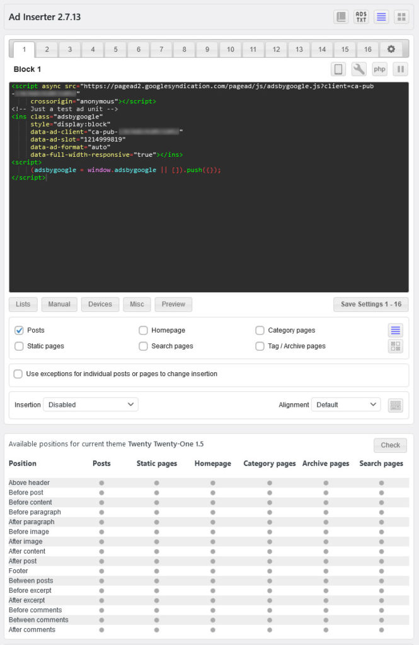Show page type checkbox grid icon
The width and height of the screenshot is (419, 645).
click(x=396, y=346)
